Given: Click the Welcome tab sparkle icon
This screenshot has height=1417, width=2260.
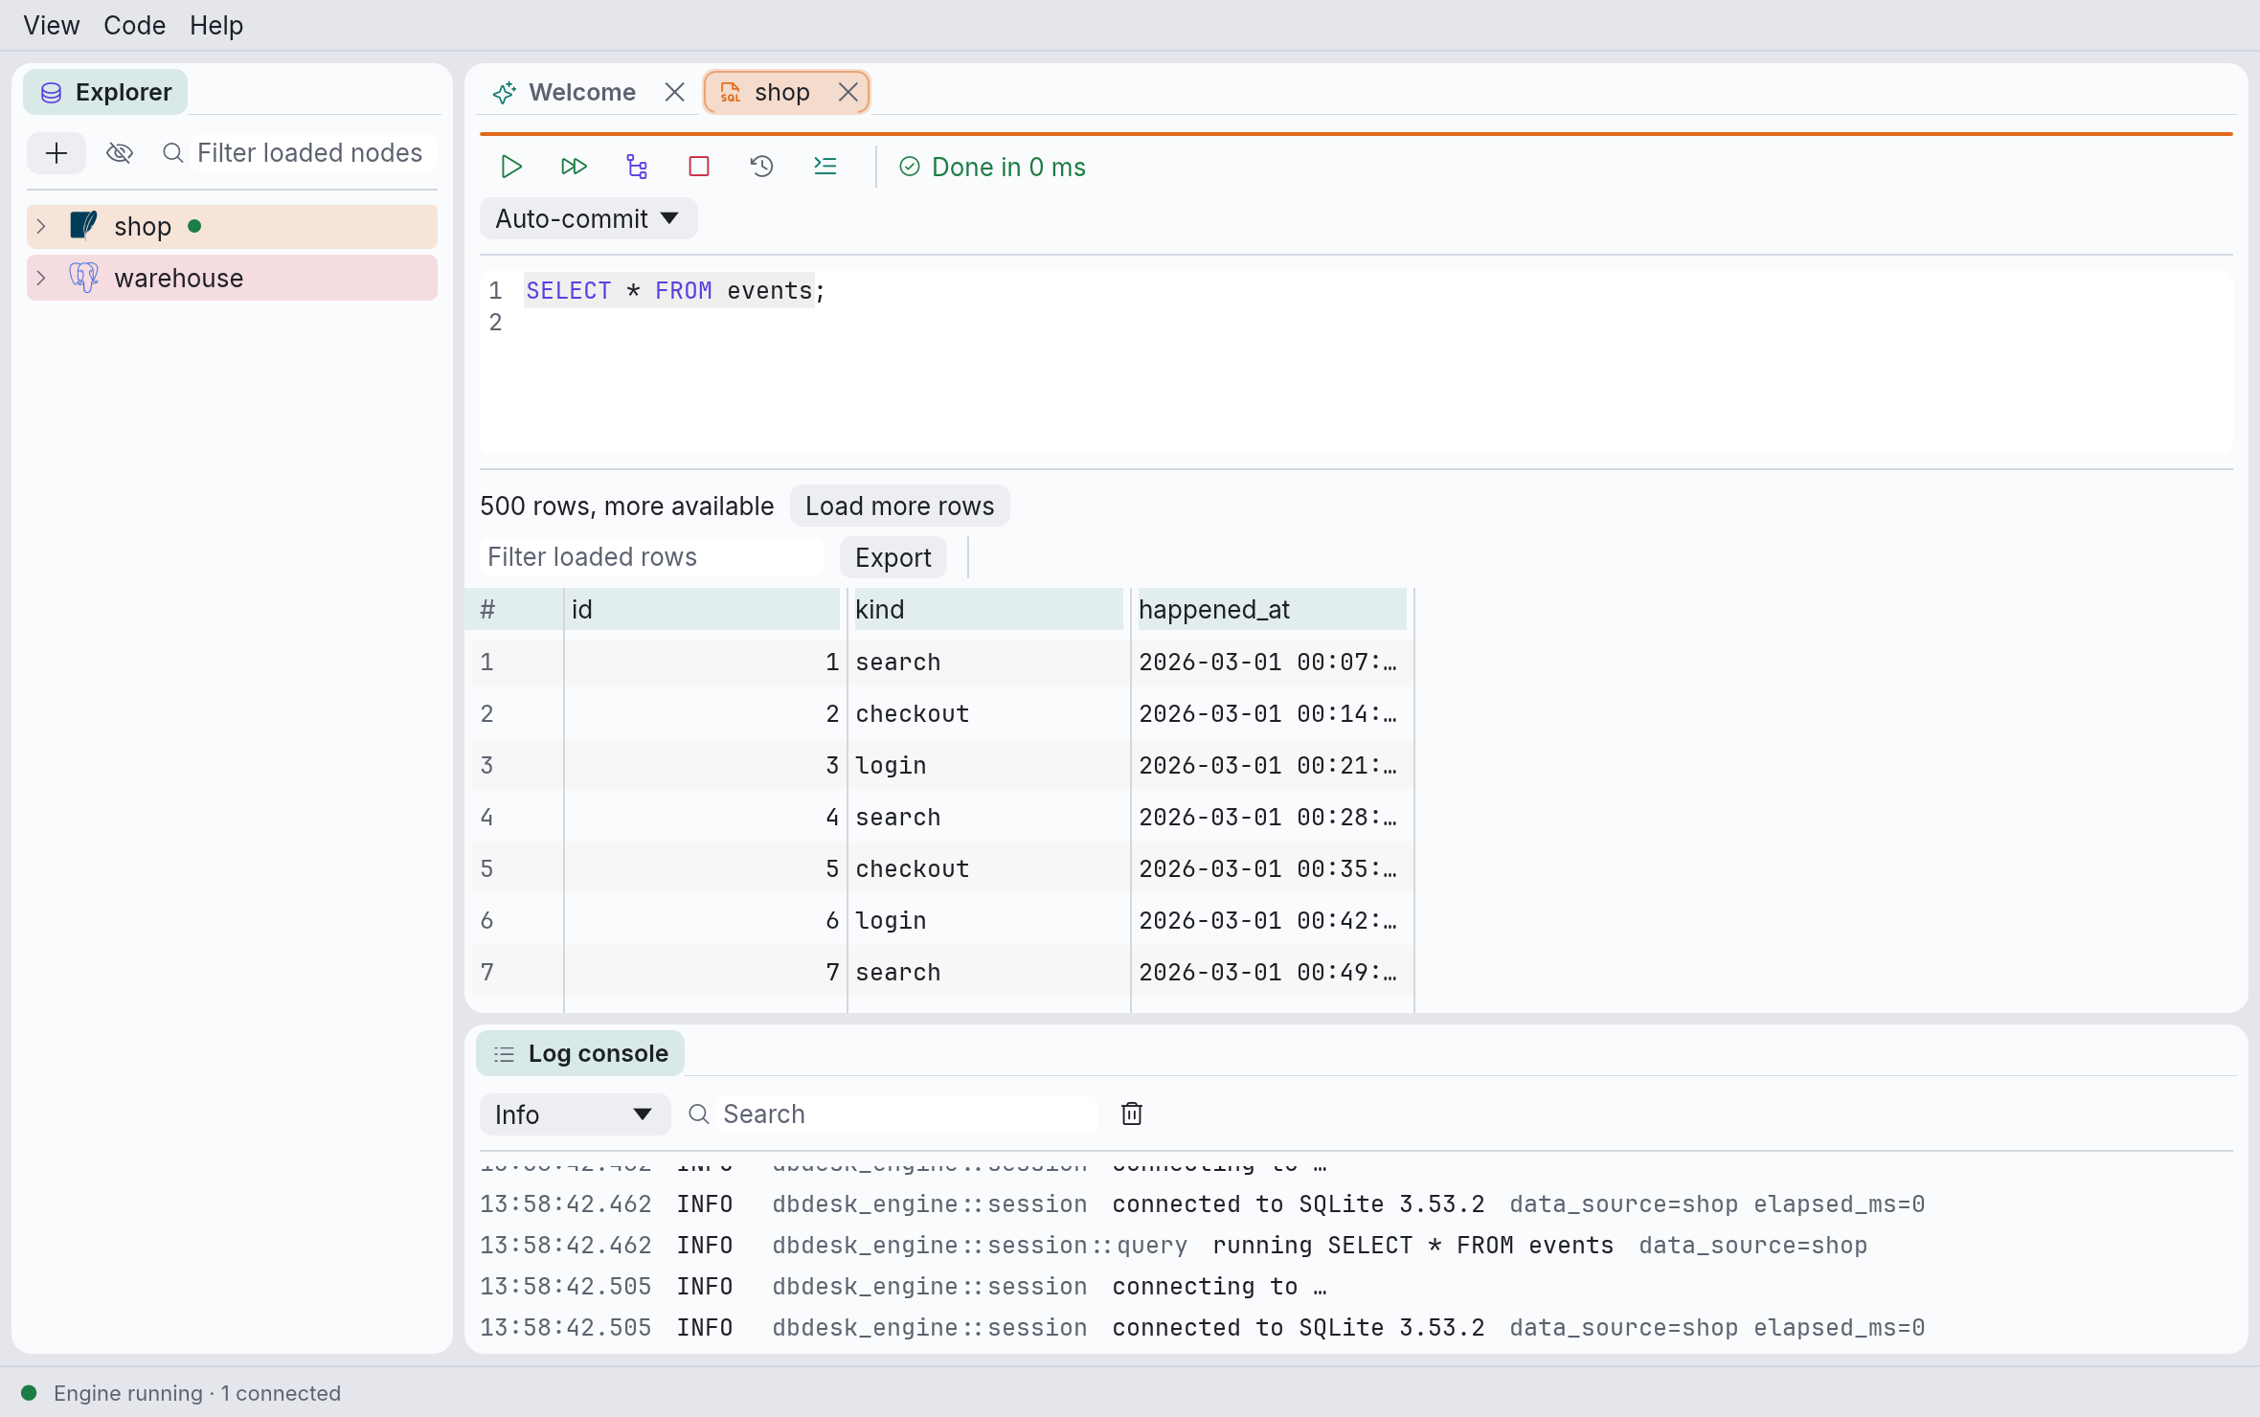Looking at the screenshot, I should [x=505, y=92].
